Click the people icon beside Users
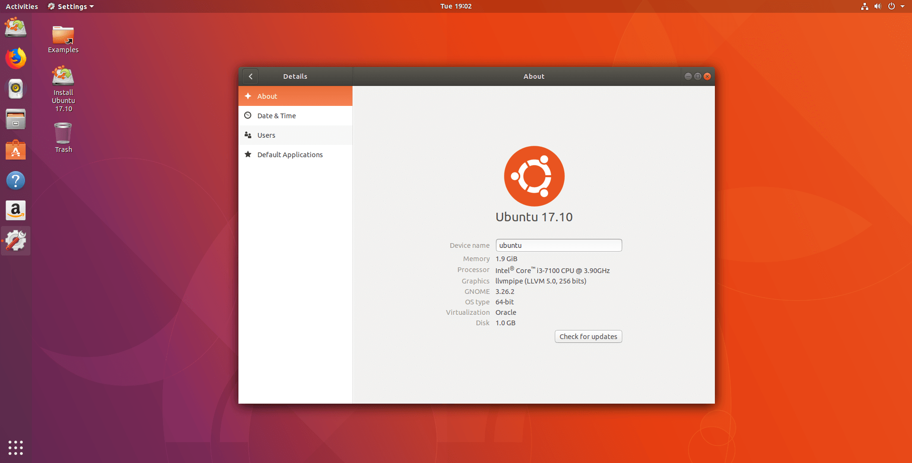The width and height of the screenshot is (912, 463). [x=248, y=135]
